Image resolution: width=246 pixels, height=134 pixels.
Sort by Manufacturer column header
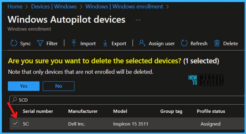tap(83, 111)
